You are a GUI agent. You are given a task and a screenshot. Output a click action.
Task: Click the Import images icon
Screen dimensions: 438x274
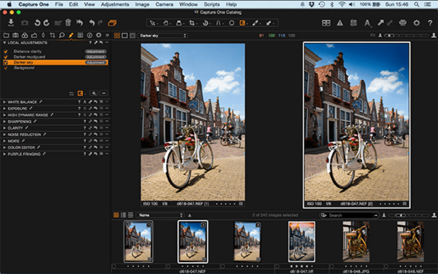11,23
